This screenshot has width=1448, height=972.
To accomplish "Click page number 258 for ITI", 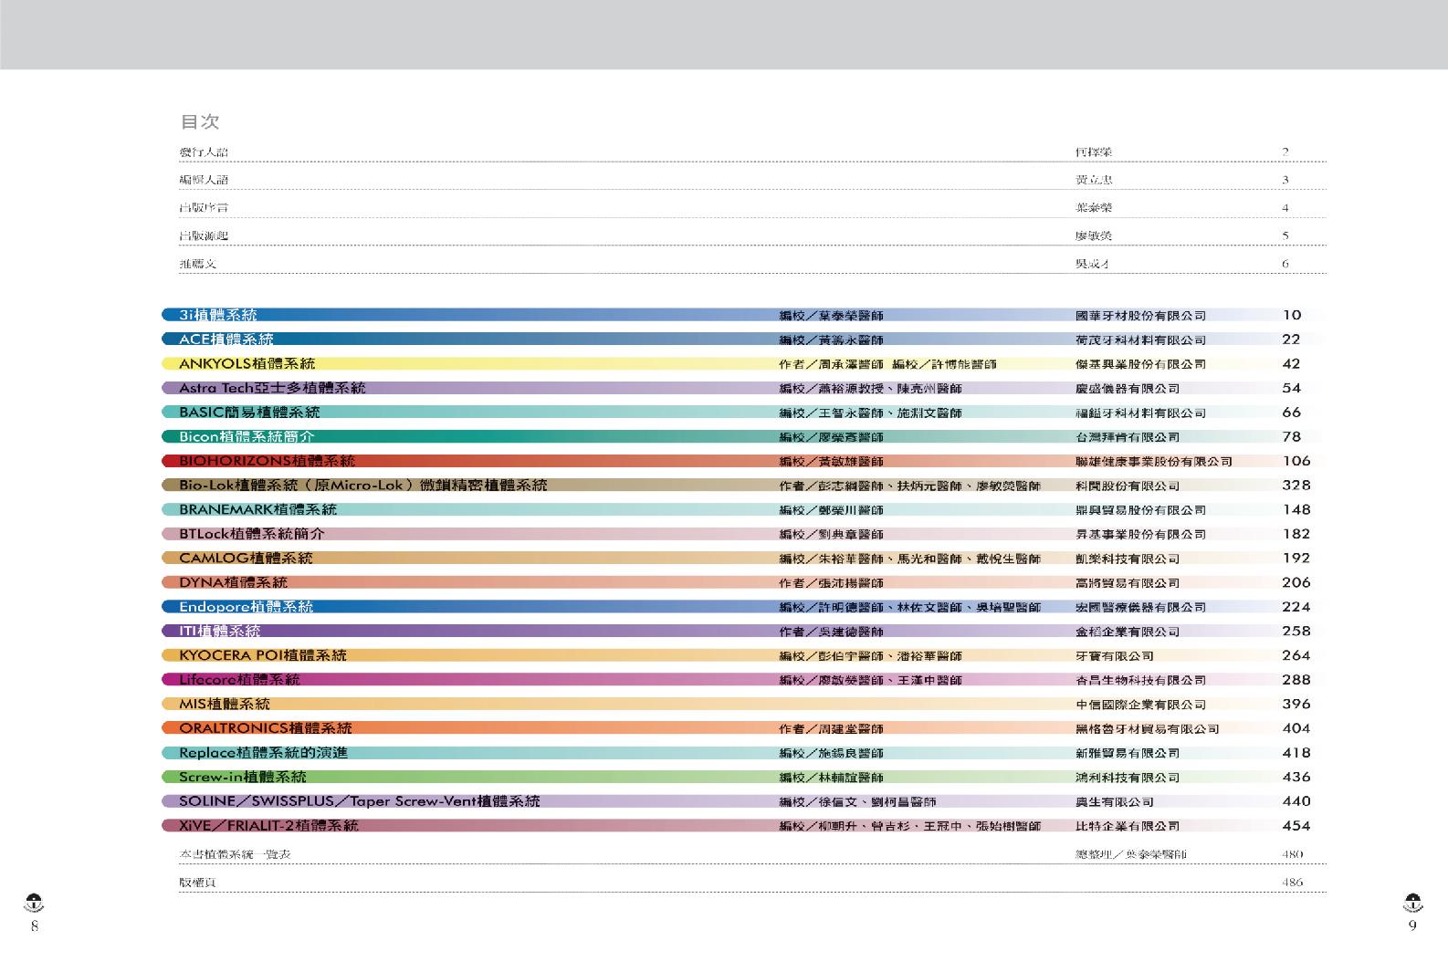I will (x=1296, y=631).
